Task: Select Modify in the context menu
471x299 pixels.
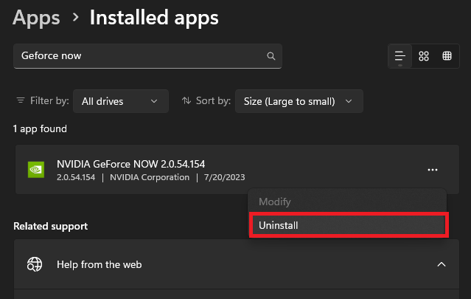Action: 347,202
